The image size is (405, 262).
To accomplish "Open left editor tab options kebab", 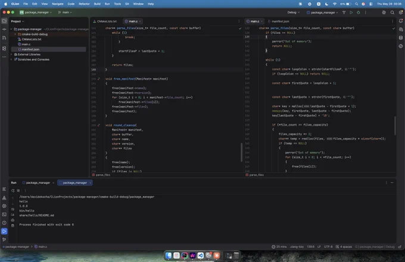I will pyautogui.click(x=239, y=21).
